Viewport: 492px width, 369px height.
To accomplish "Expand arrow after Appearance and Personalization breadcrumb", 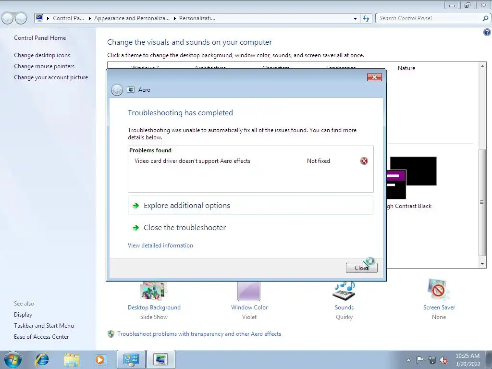I will [174, 19].
